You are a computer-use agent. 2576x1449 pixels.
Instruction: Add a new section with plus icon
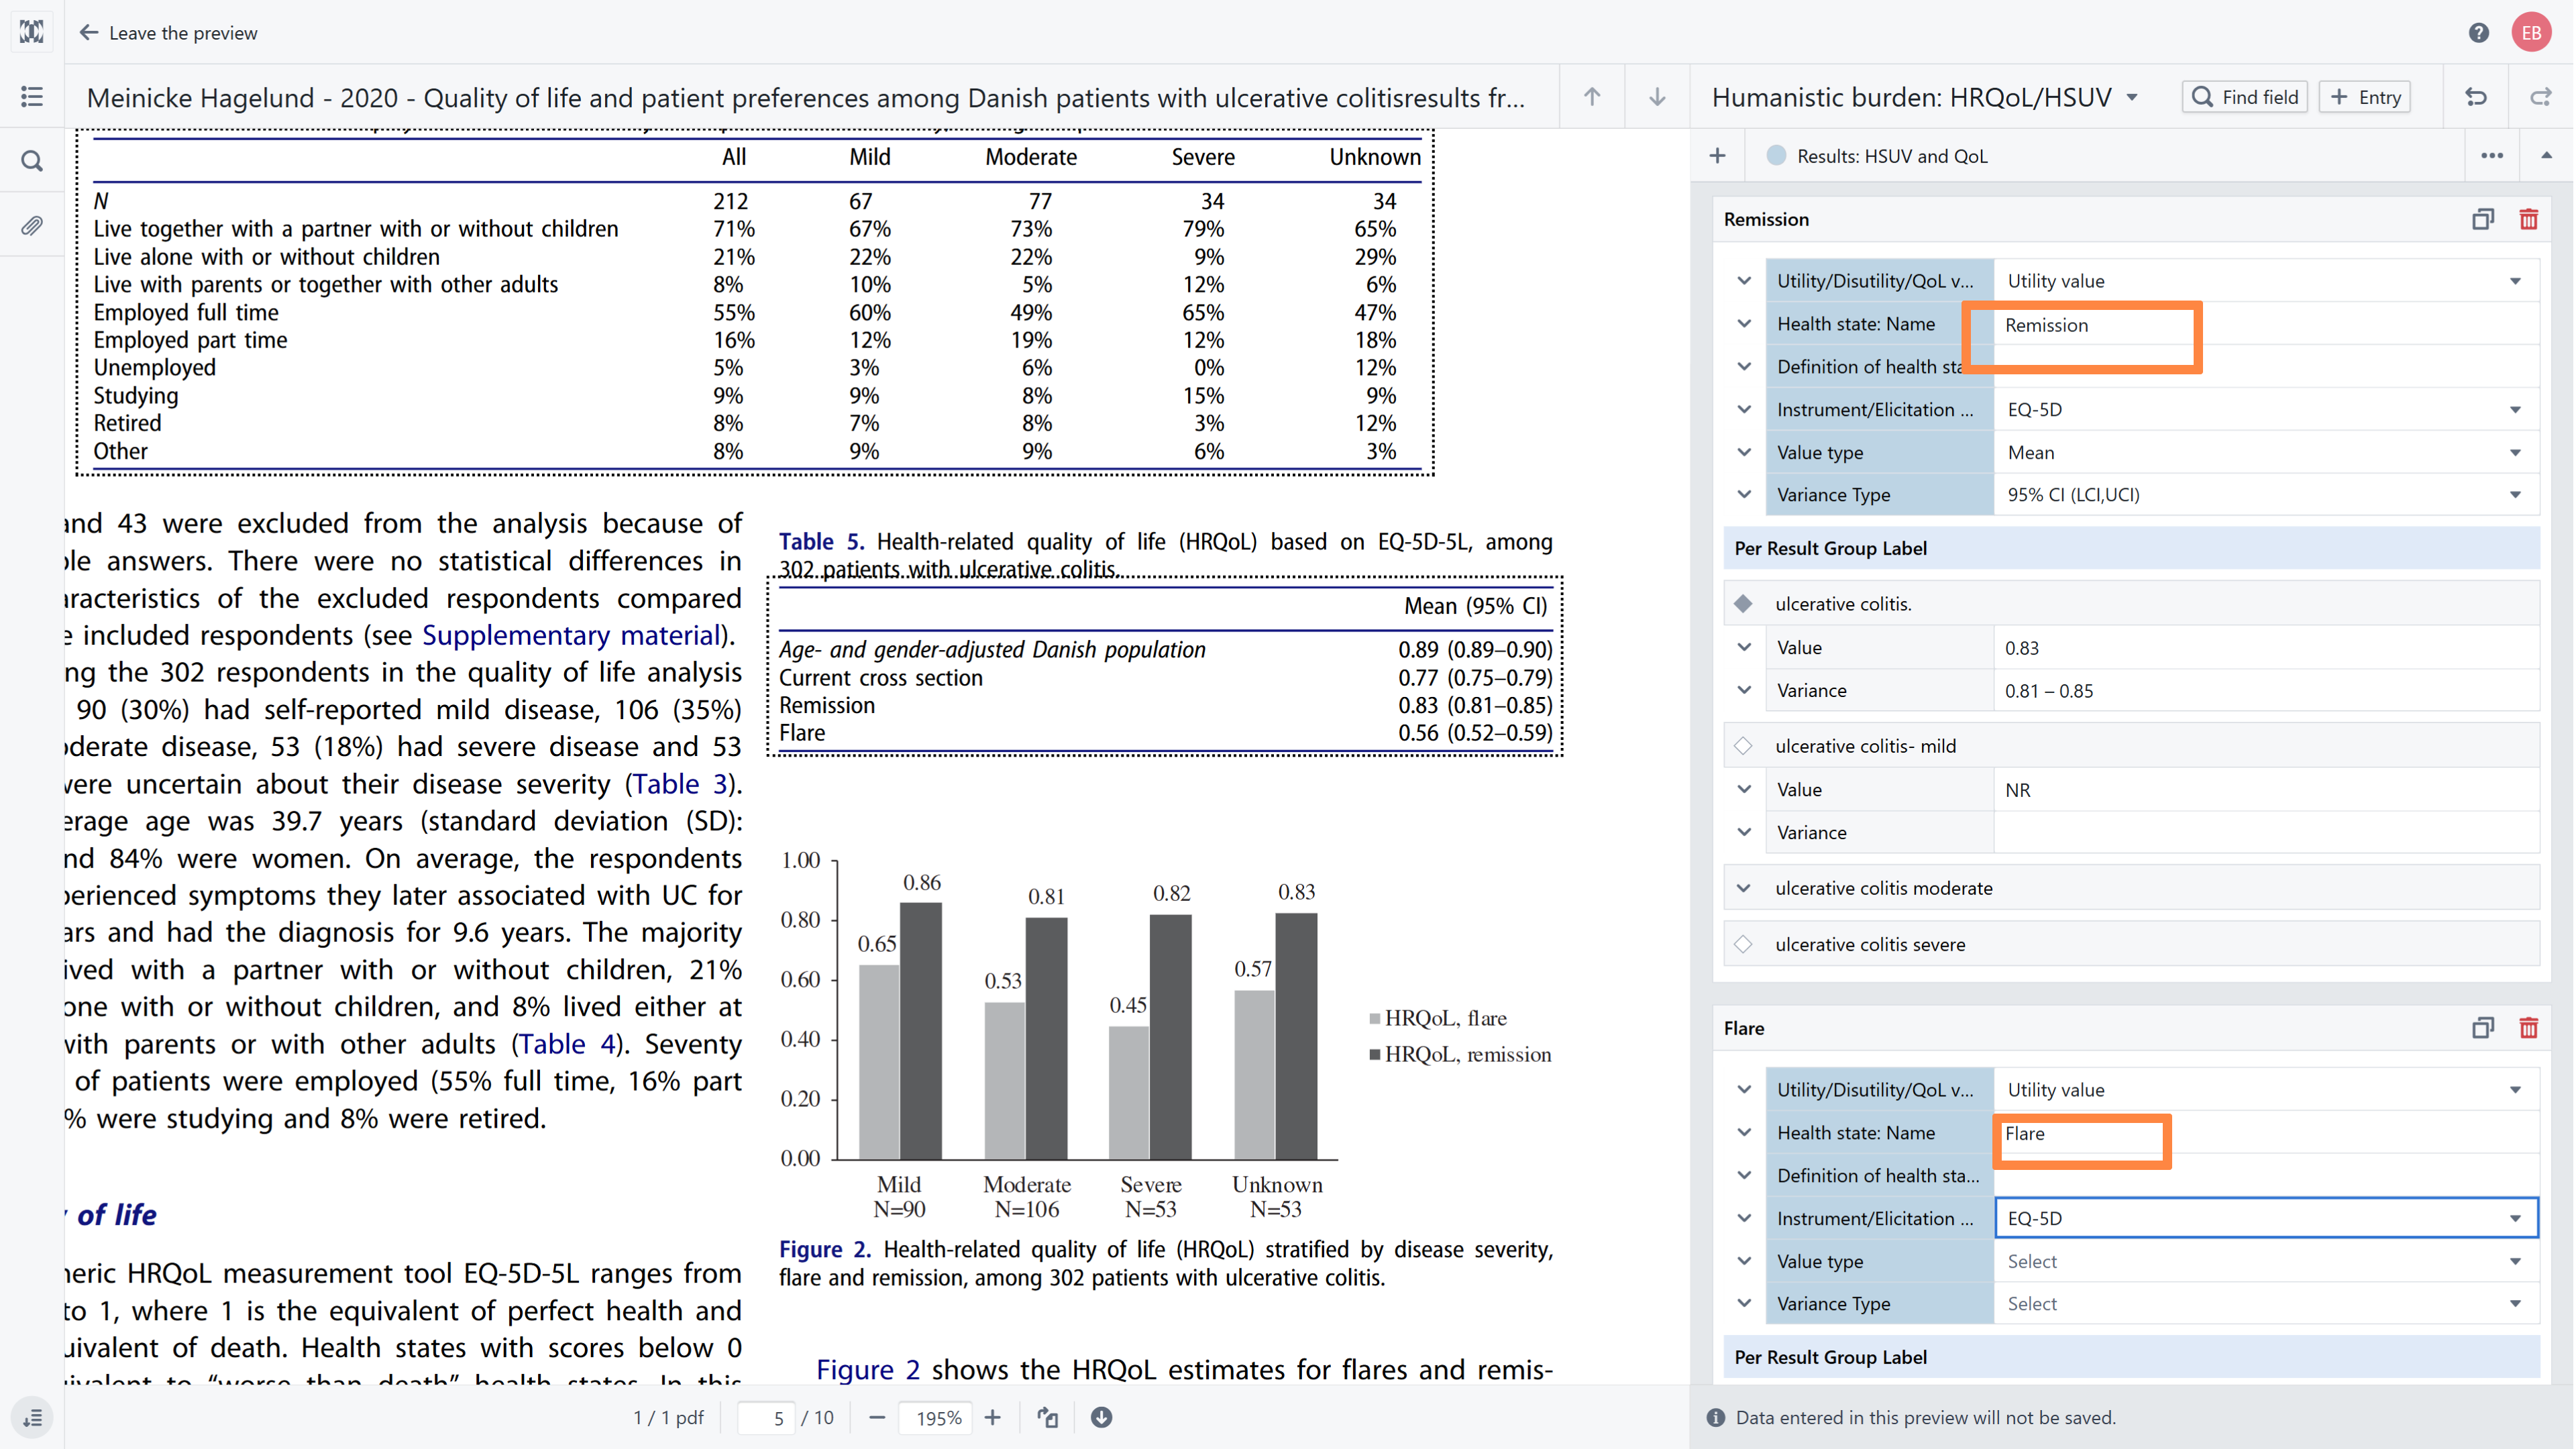pos(1717,156)
